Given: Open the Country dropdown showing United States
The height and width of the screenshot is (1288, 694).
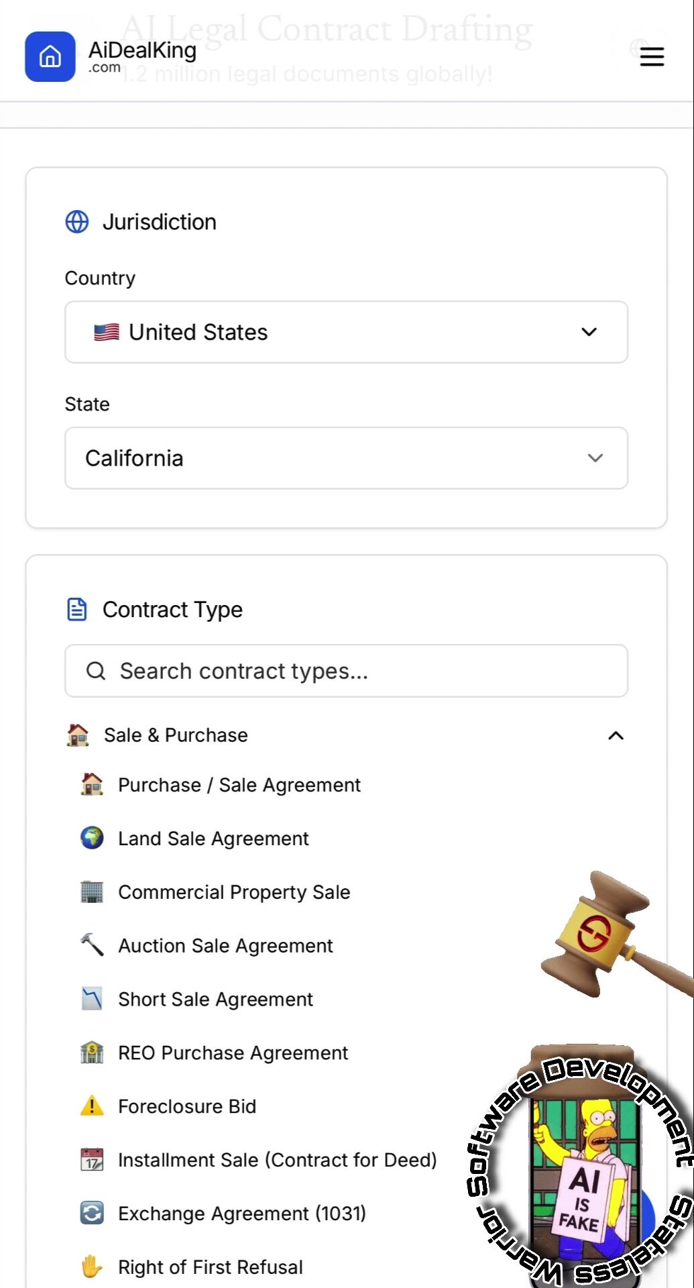Looking at the screenshot, I should pyautogui.click(x=346, y=332).
